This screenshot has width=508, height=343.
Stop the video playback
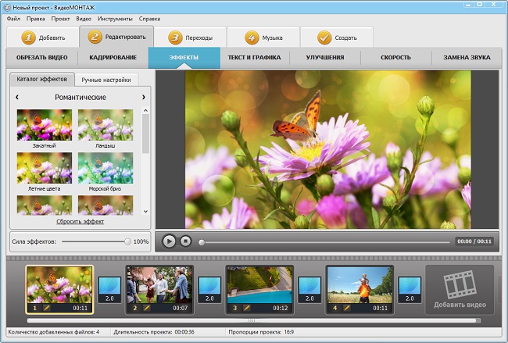click(x=186, y=241)
